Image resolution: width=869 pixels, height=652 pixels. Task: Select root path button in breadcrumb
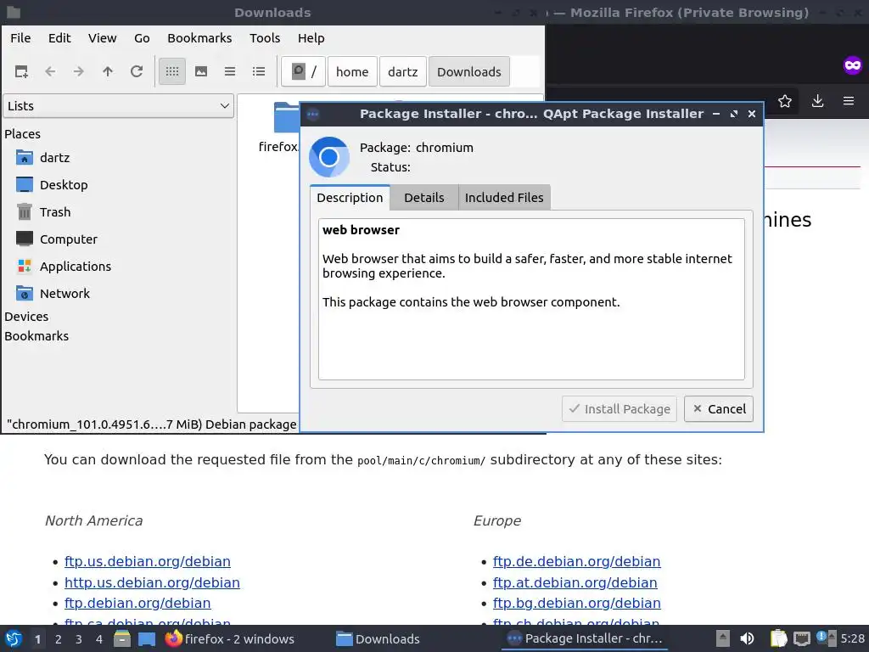(303, 71)
